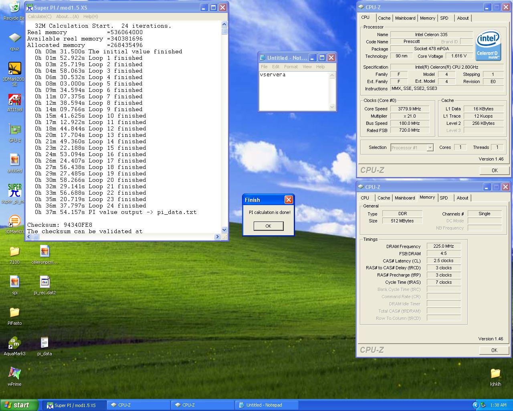
Task: Open the Notepad View menu
Action: [307, 67]
